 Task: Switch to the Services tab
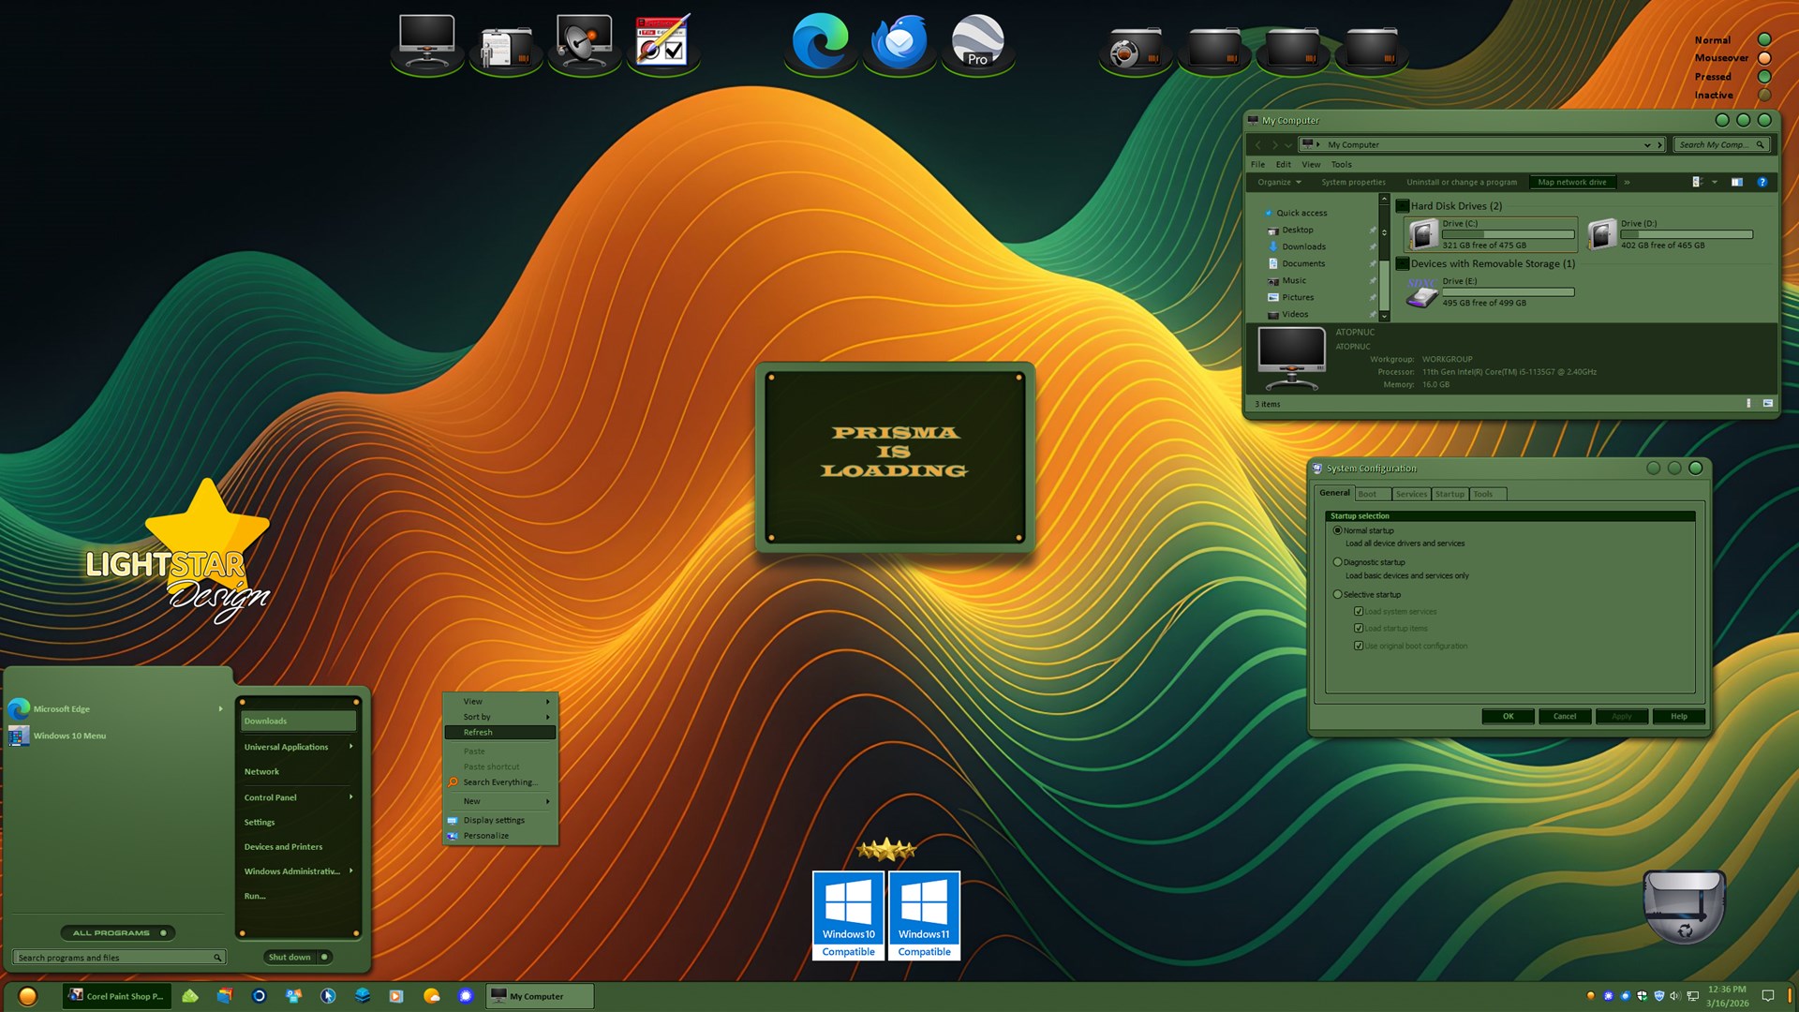click(x=1410, y=494)
